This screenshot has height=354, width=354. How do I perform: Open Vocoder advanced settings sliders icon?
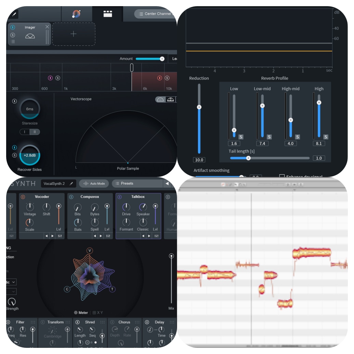tap(60, 236)
